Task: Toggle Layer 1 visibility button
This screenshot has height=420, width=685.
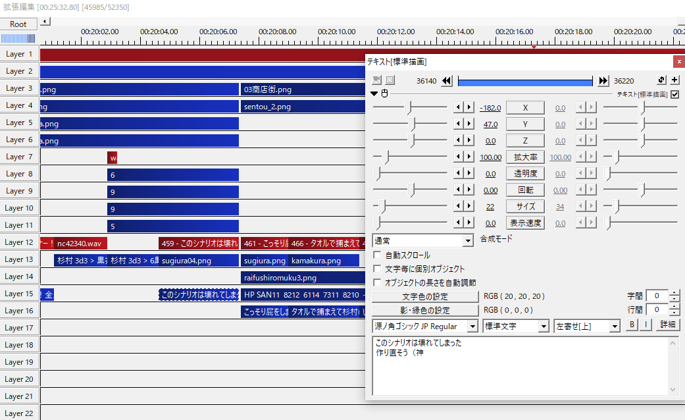Action: point(19,54)
